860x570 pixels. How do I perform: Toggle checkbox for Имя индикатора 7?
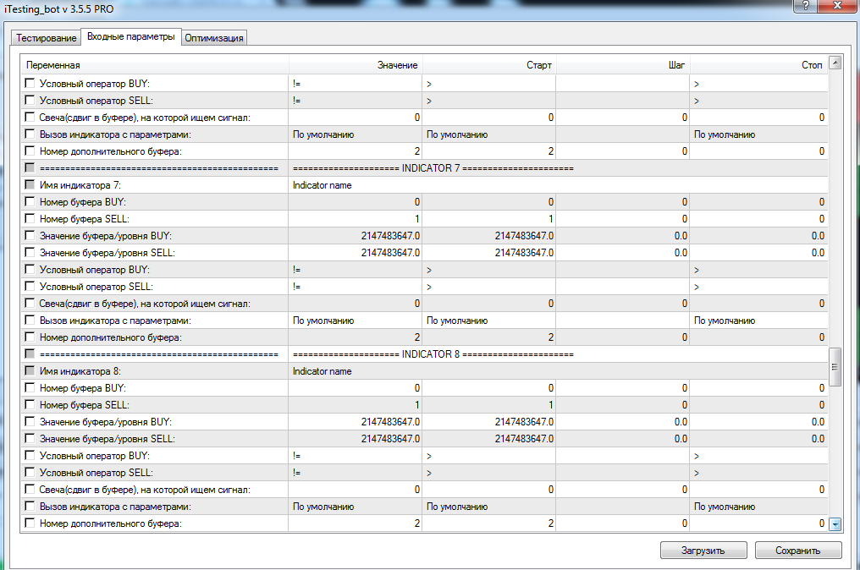pyautogui.click(x=30, y=185)
